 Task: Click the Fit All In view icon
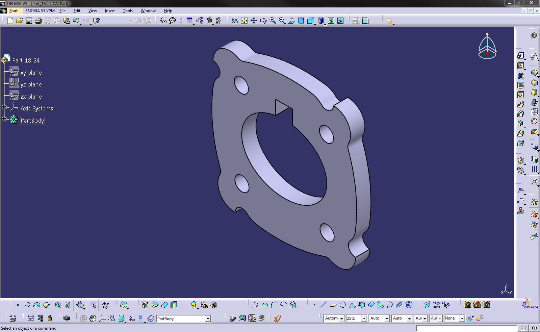(x=244, y=21)
